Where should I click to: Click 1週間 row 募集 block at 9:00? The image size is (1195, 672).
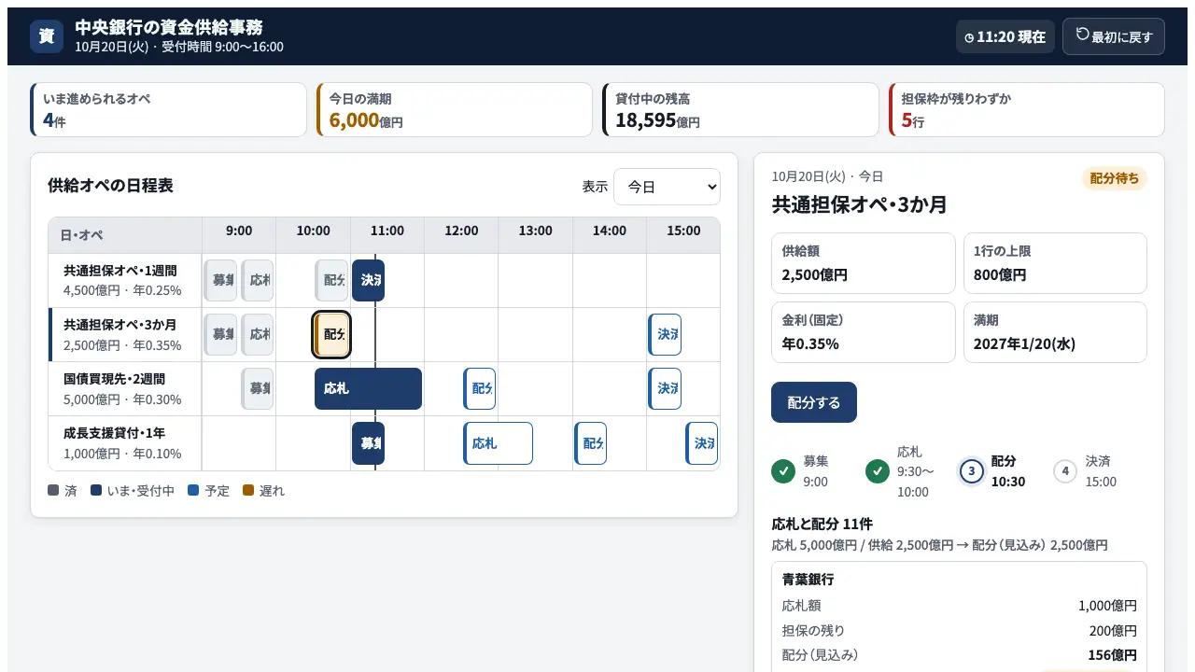pos(220,280)
